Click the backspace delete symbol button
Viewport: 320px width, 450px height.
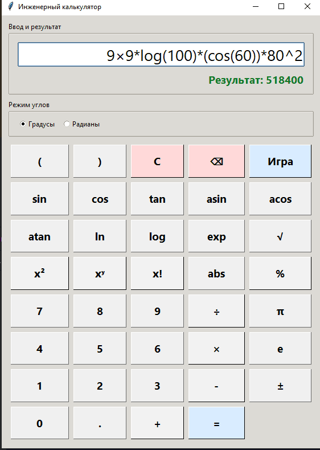click(216, 161)
